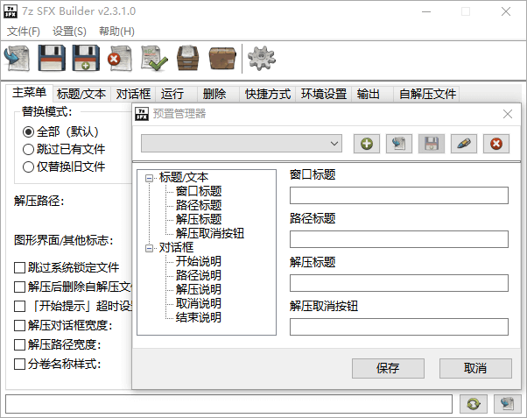Click refresh green arrows icon at bottom

(x=474, y=403)
